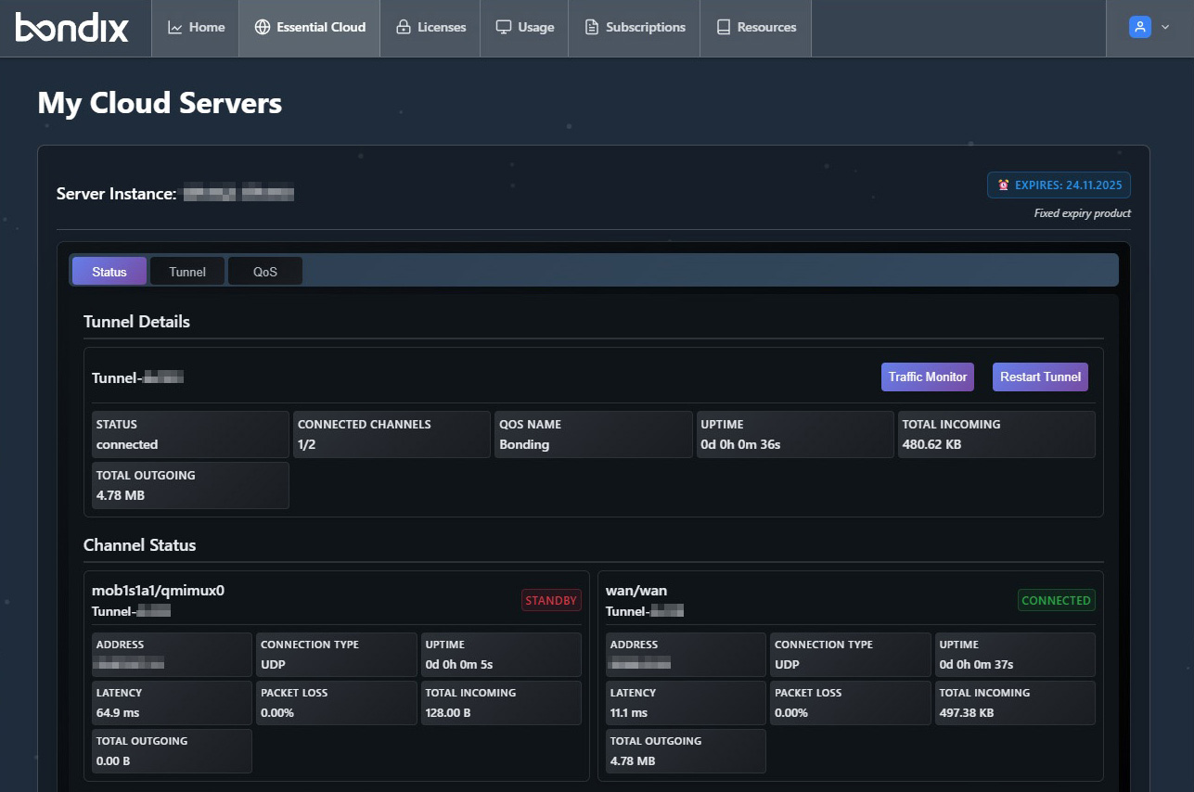This screenshot has width=1194, height=792.
Task: Click the Bondix logo
Action: [72, 28]
